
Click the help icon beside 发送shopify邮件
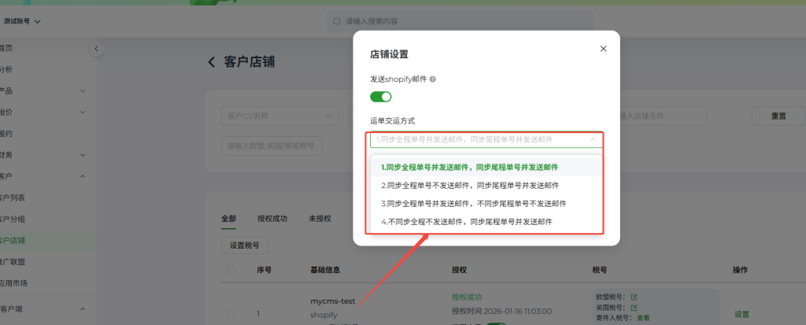[x=433, y=79]
